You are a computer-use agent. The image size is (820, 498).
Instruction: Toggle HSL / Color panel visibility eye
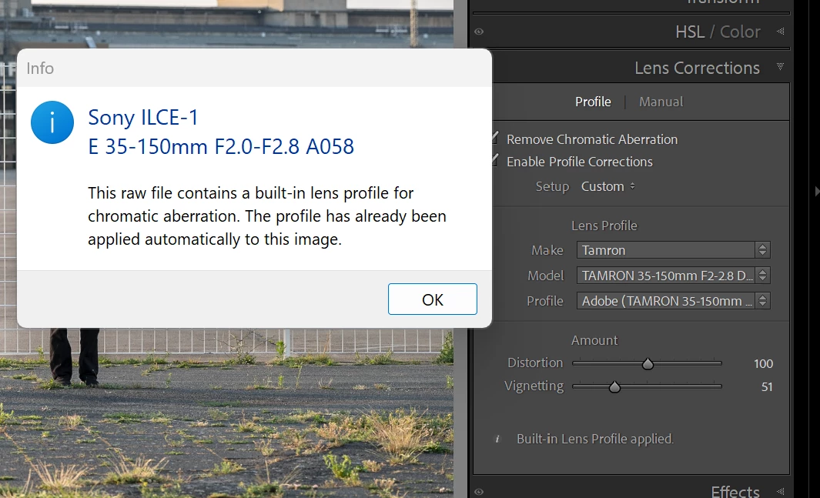479,32
